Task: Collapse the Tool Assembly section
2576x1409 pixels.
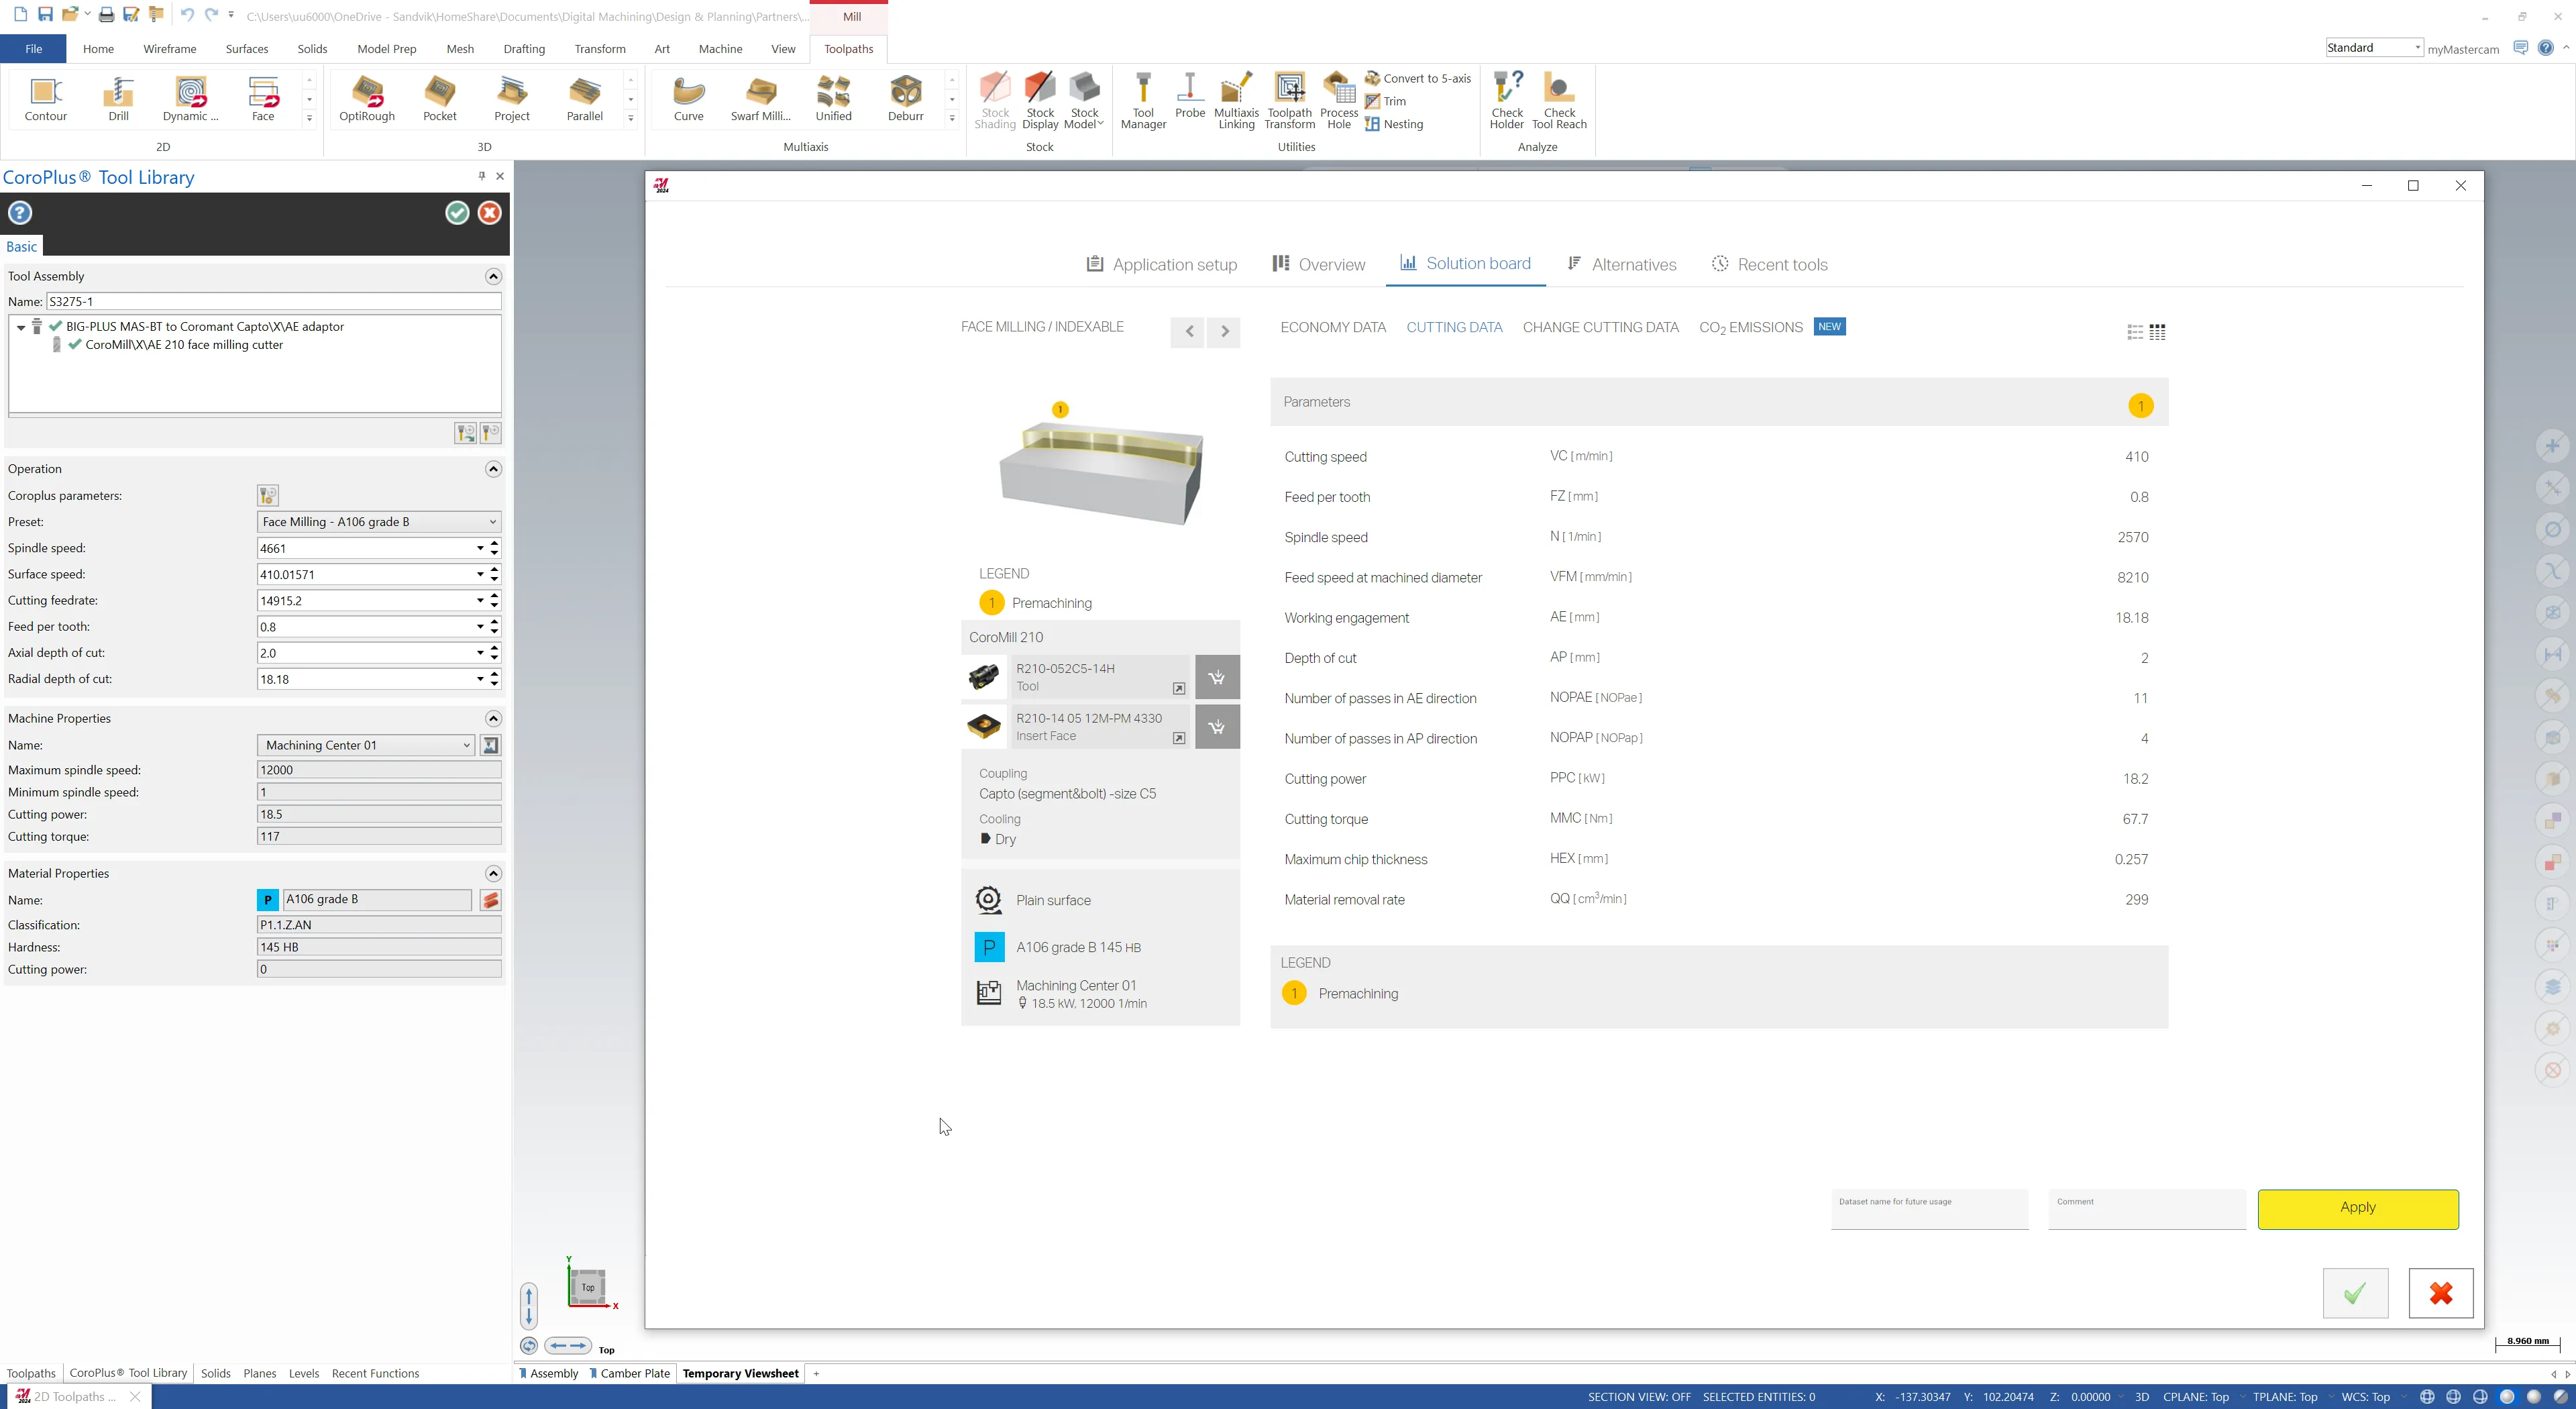Action: click(493, 276)
